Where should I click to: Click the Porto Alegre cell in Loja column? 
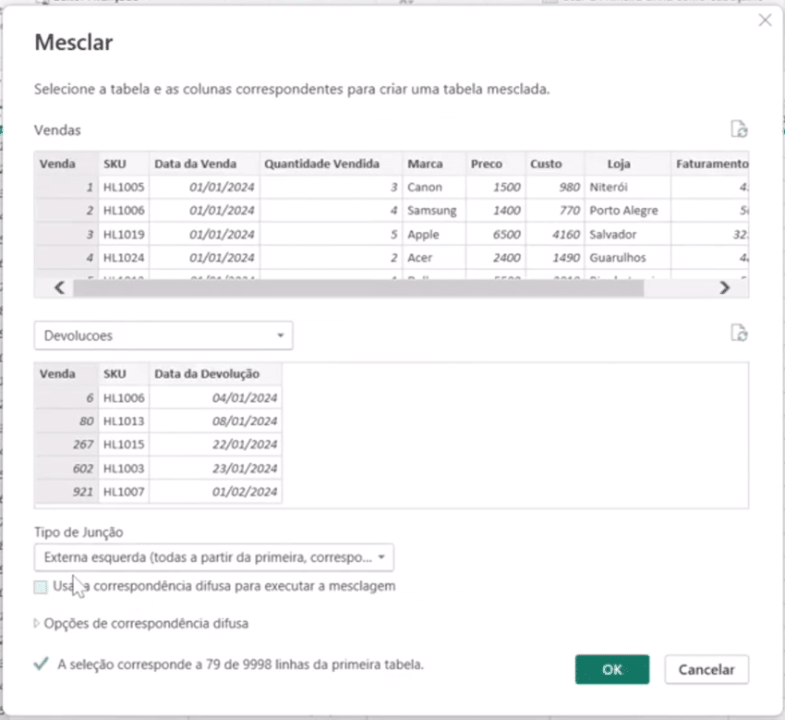[628, 211]
